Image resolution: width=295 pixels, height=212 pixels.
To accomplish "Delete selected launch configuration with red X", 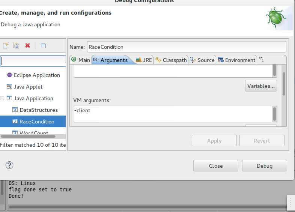I will click(x=27, y=45).
